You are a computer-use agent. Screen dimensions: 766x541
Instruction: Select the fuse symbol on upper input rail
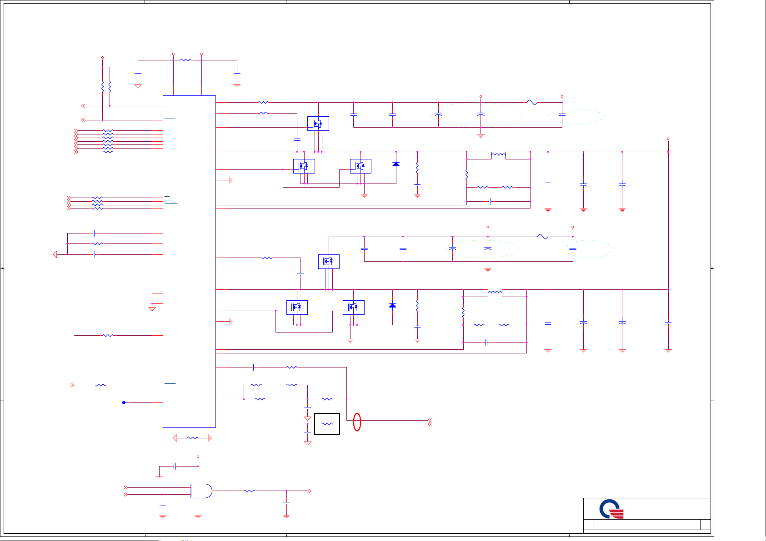(x=532, y=103)
